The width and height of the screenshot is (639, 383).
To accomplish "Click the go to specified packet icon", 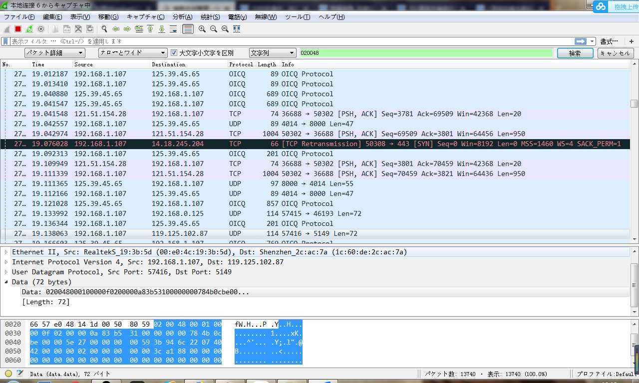I will [139, 29].
